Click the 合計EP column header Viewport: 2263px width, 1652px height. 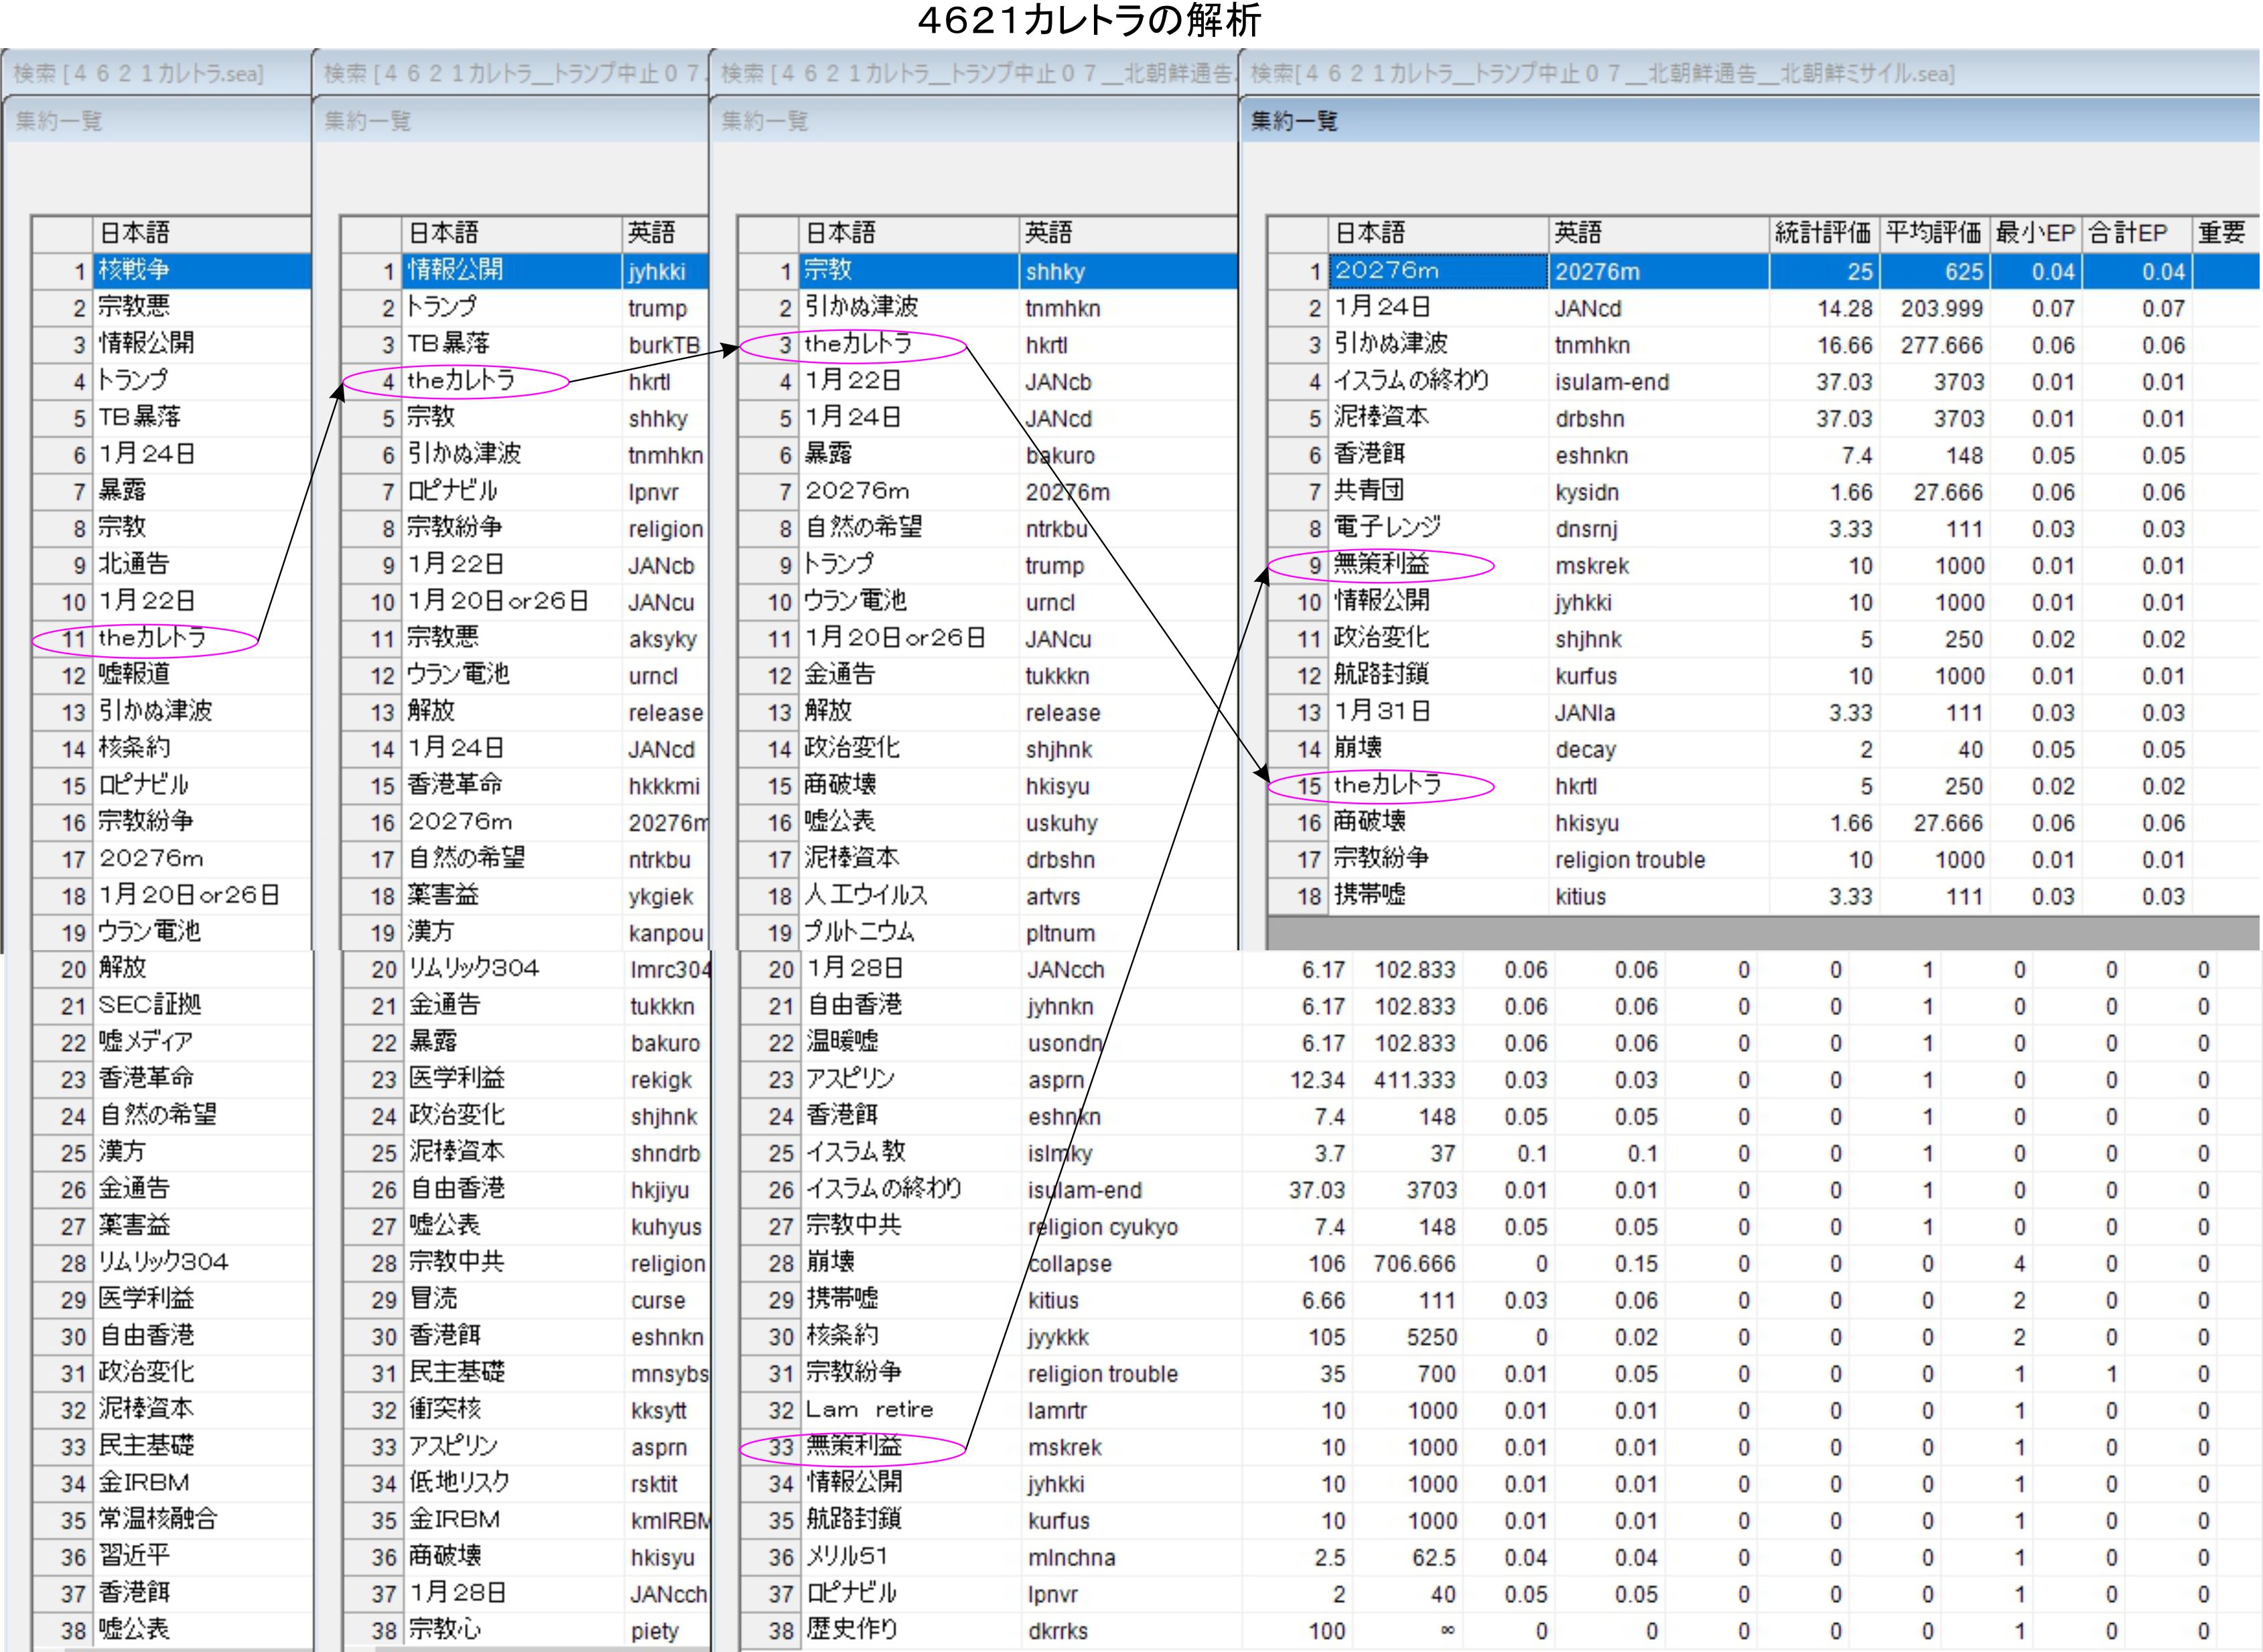[x=2129, y=233]
